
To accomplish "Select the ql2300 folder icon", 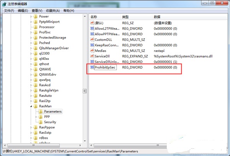I will 36,53.
